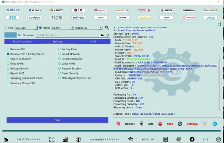
Task: Click the model search magnifier icon
Action: point(107,28)
